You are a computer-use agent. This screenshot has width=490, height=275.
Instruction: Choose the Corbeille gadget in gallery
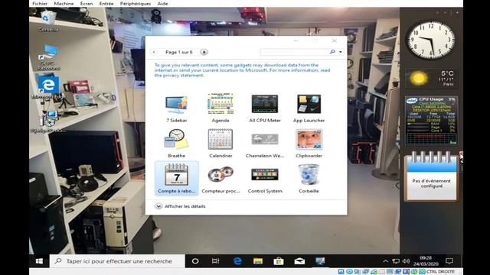click(309, 179)
